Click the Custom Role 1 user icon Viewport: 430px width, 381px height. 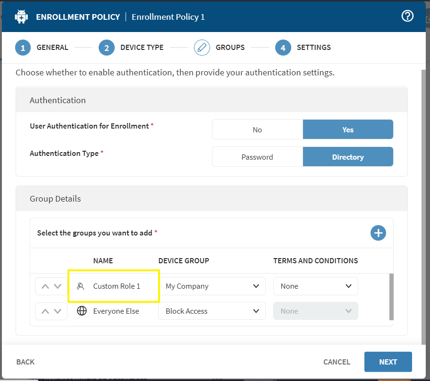point(81,286)
